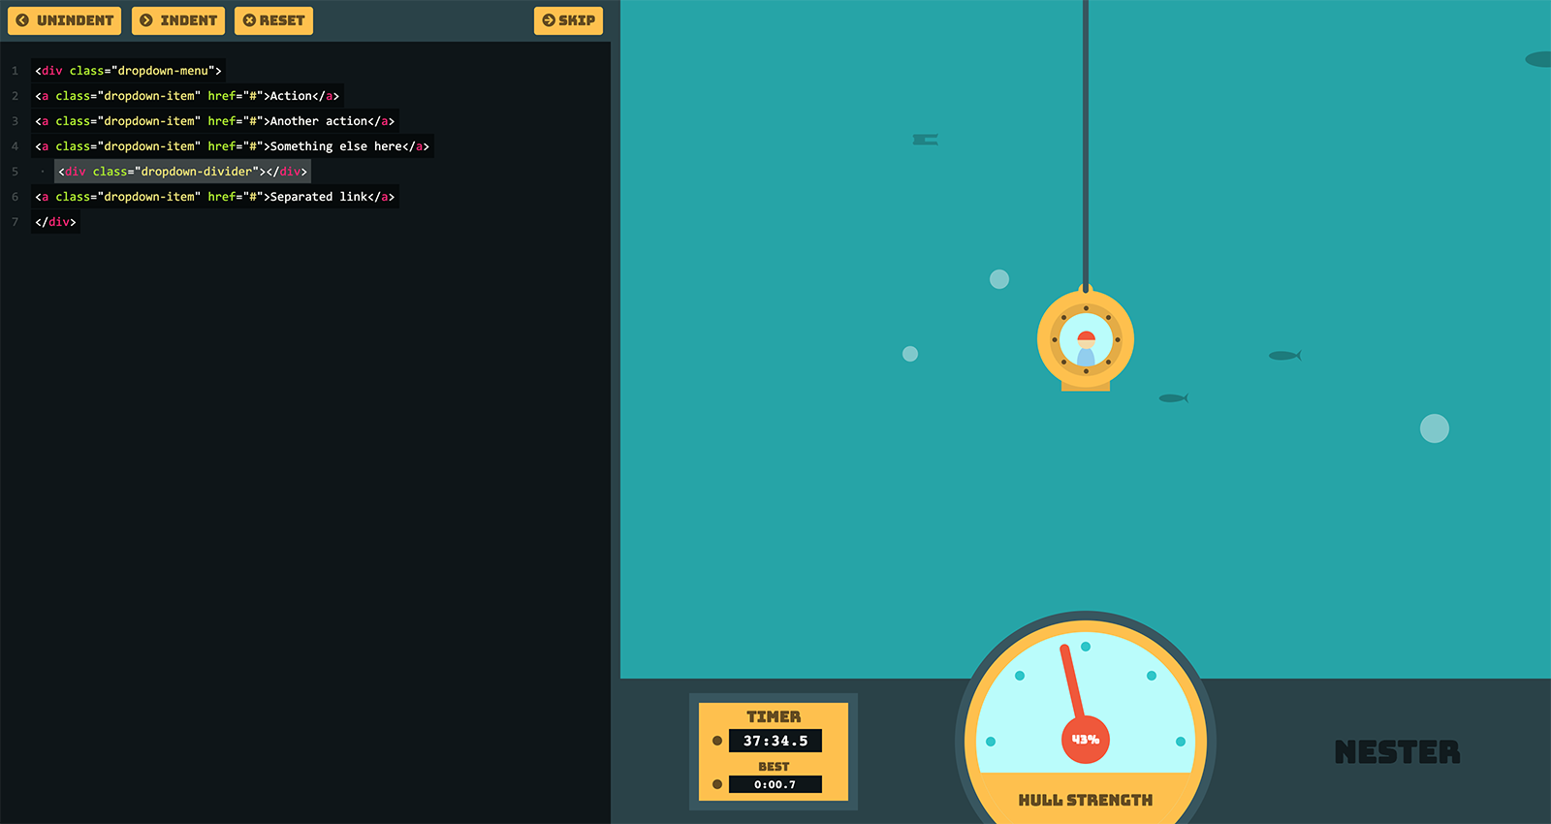This screenshot has height=824, width=1551.
Task: Click the NESTER logo
Action: click(x=1397, y=752)
